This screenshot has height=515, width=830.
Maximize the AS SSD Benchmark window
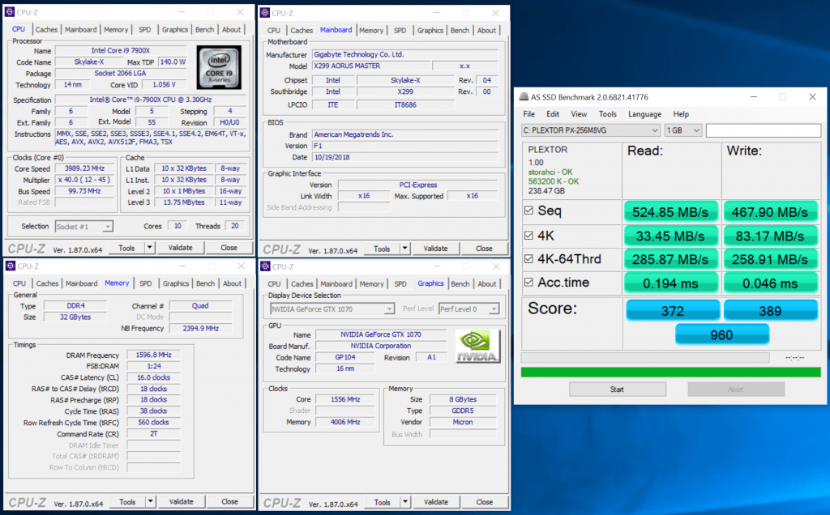(x=782, y=96)
